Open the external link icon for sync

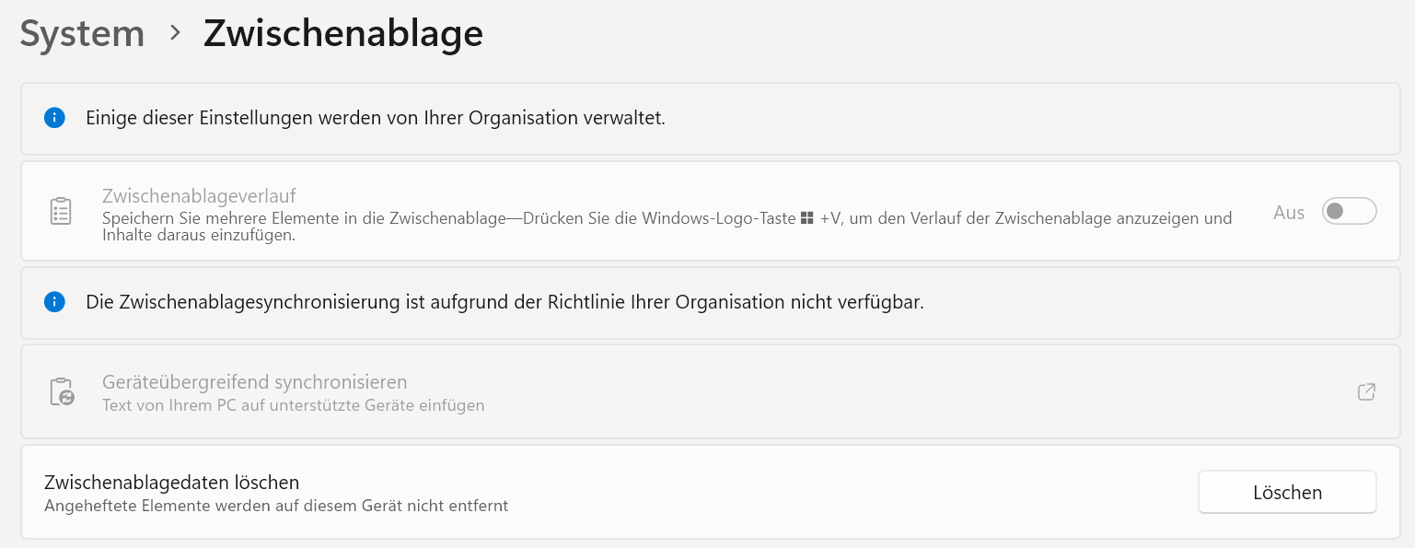click(x=1366, y=391)
